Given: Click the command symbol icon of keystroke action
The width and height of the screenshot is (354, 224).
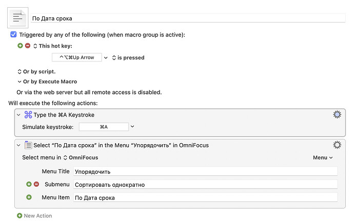Looking at the screenshot, I should click(28, 115).
